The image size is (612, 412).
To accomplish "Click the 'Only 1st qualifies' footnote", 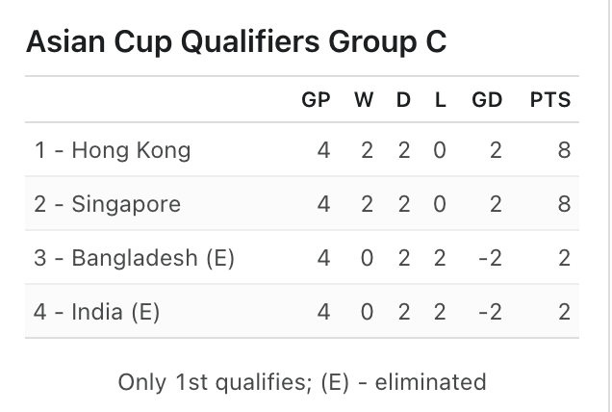I will [x=302, y=381].
